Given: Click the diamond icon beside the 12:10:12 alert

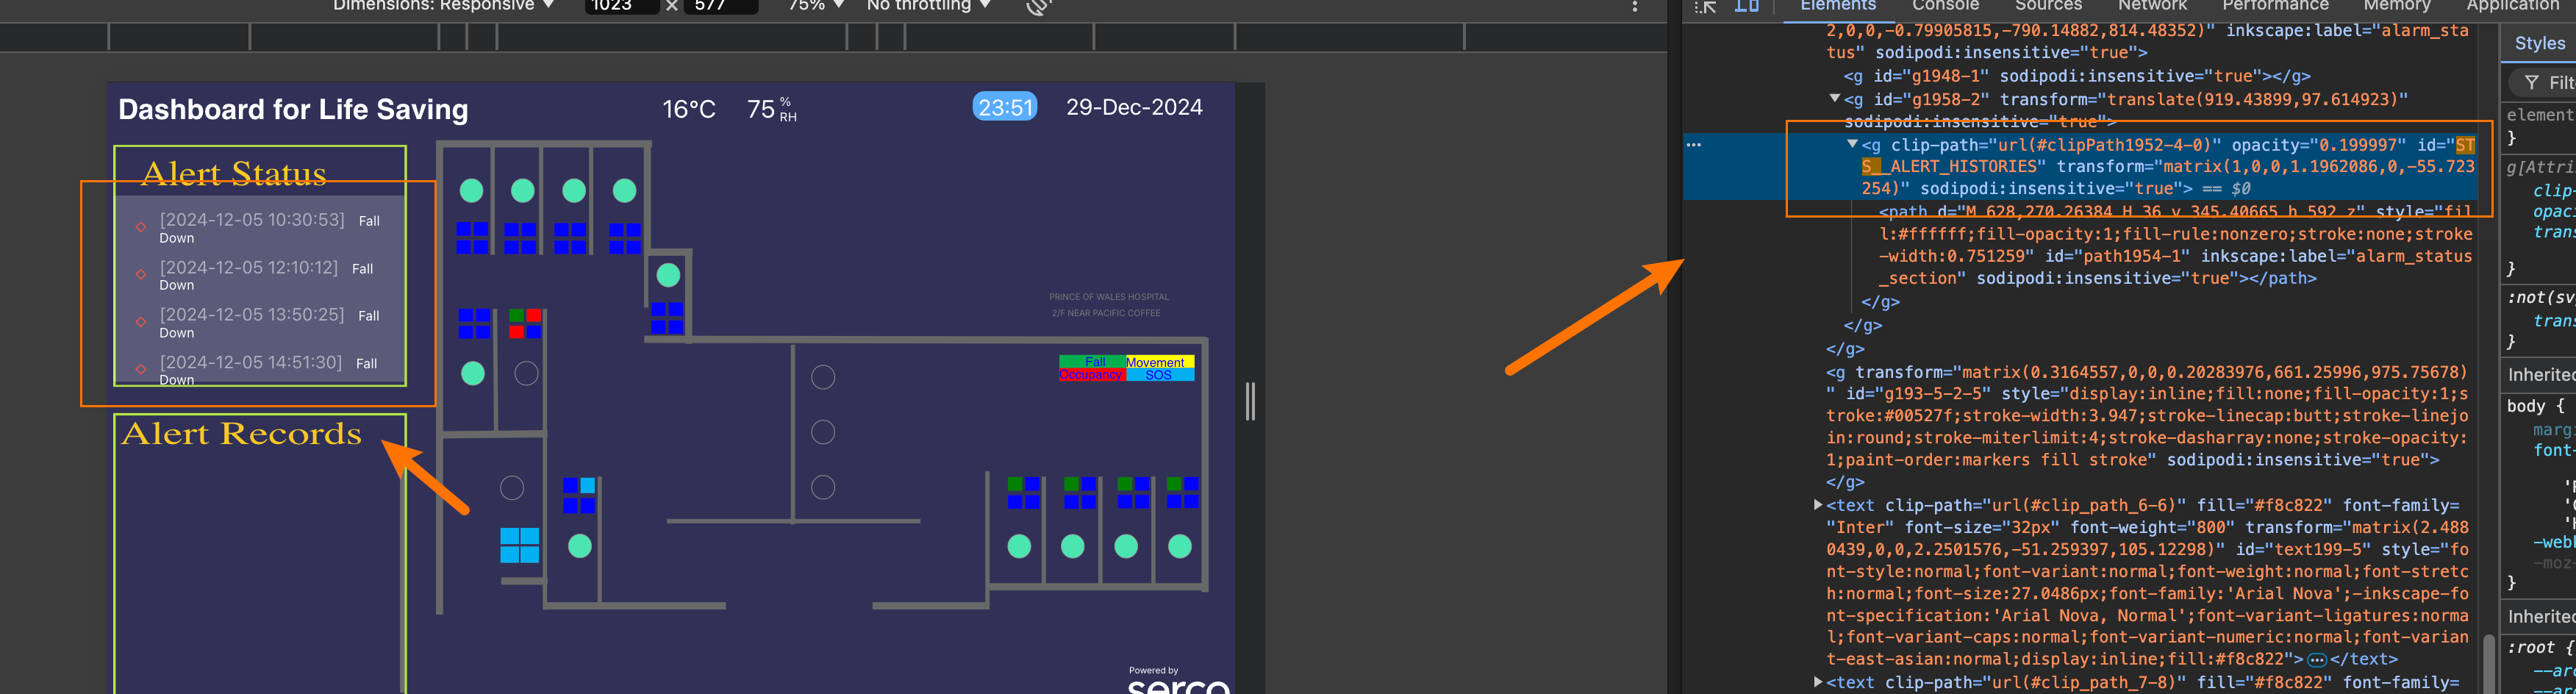Looking at the screenshot, I should [141, 274].
